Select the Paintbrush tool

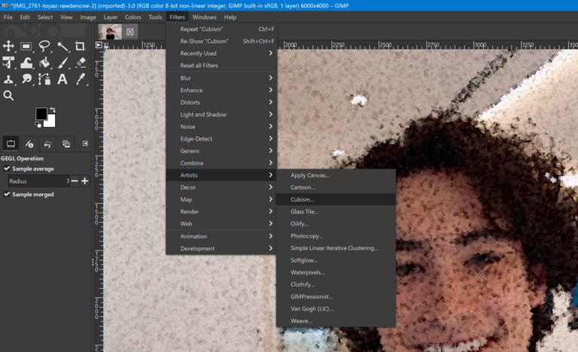(62, 62)
